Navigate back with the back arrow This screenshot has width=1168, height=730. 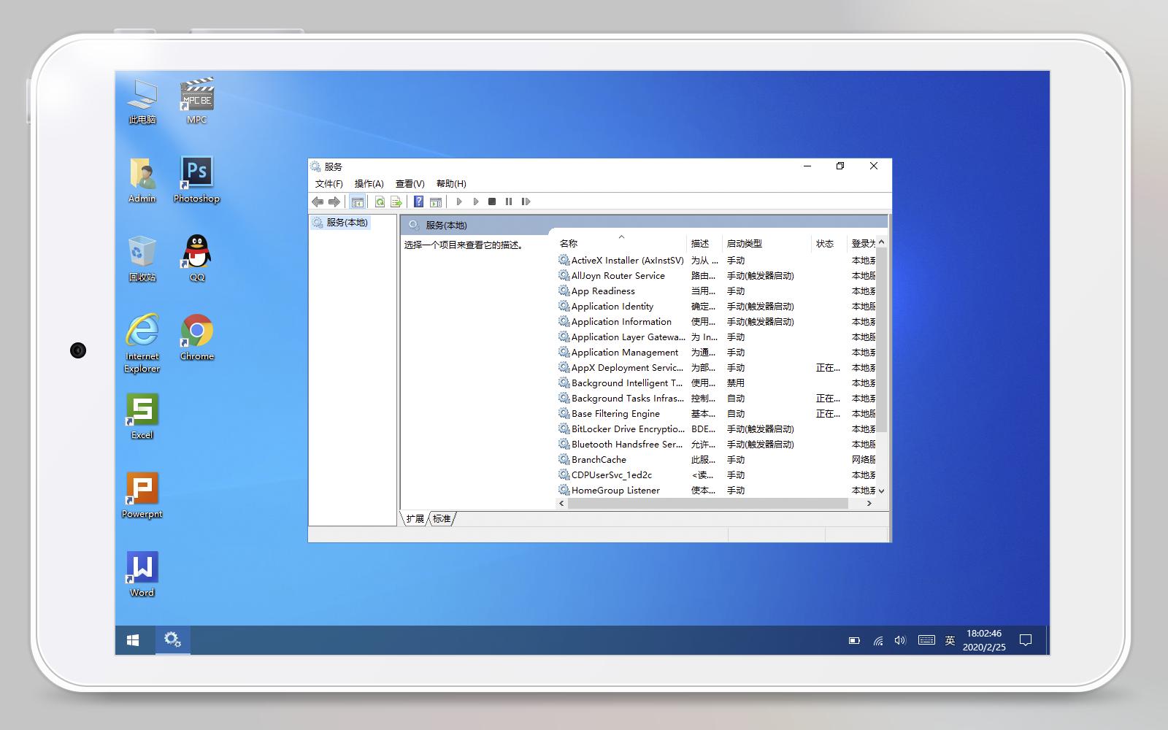tap(318, 201)
